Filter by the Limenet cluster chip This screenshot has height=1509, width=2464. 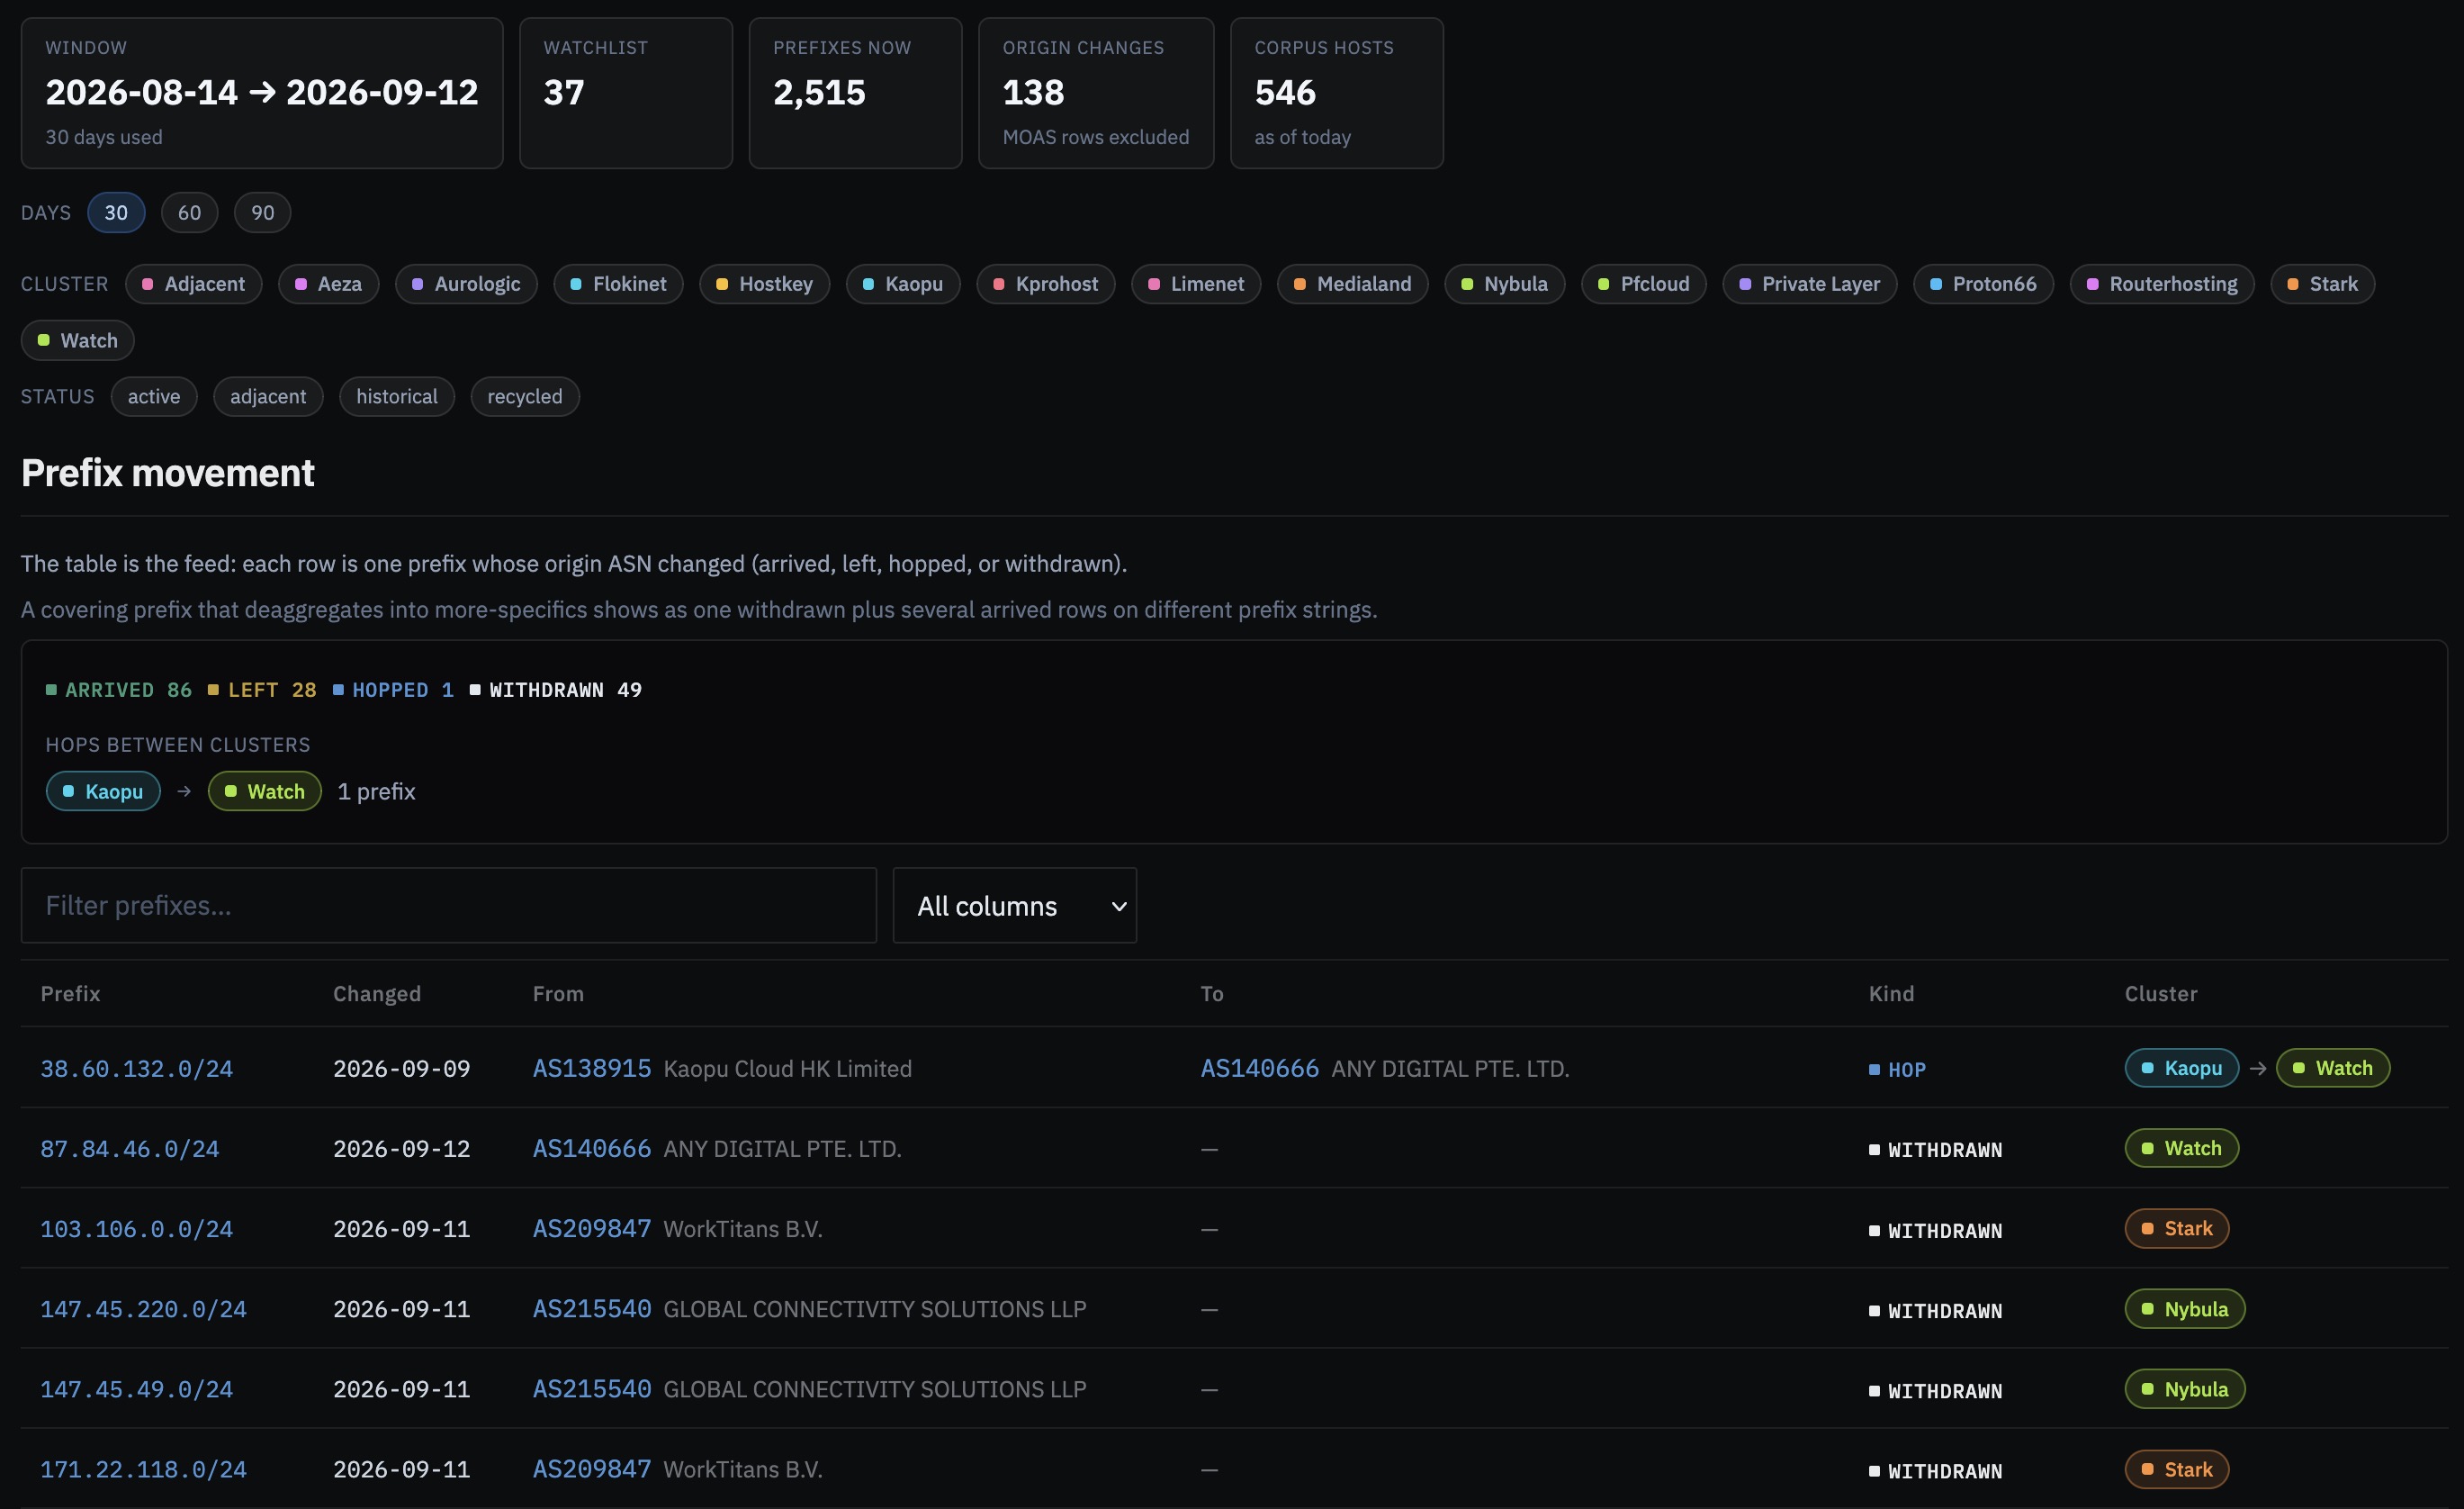pyautogui.click(x=1196, y=284)
